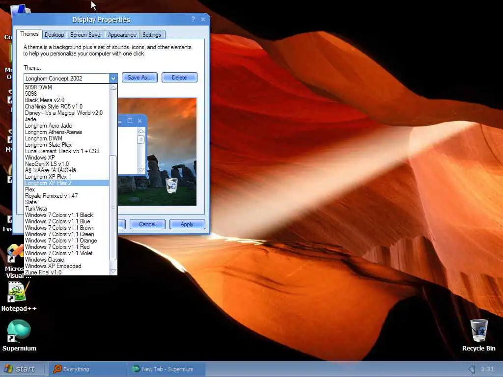Select the Windows XP theme
The width and height of the screenshot is (503, 377).
click(x=67, y=158)
